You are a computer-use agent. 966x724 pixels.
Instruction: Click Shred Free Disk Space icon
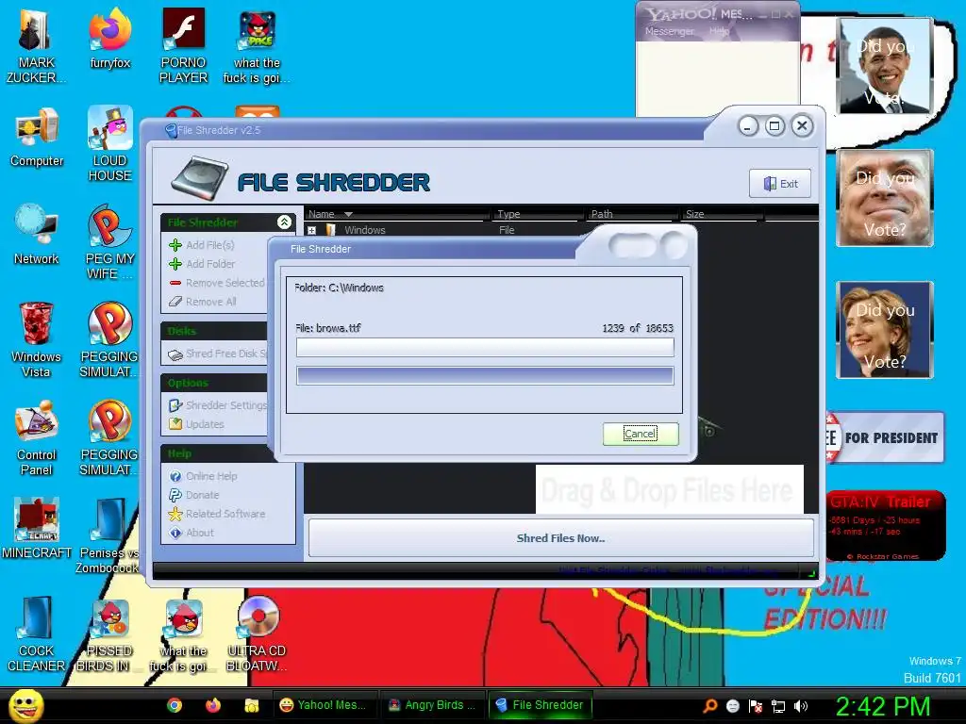pos(175,354)
